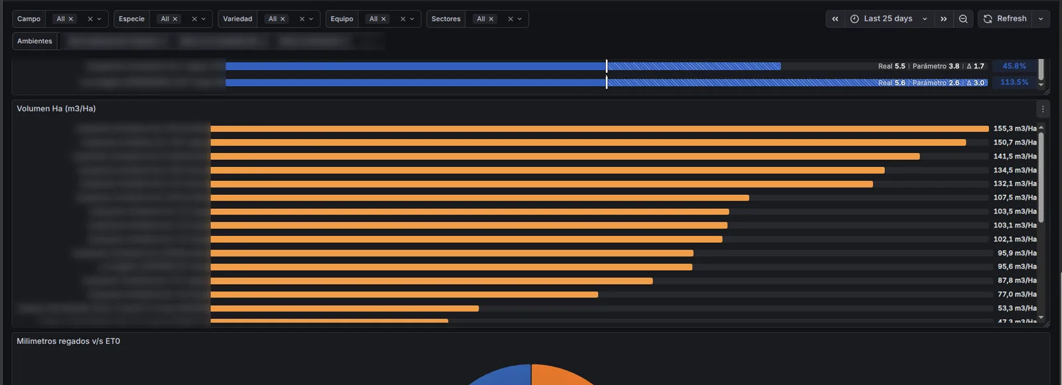Click the 45.8% percentage value

(x=1014, y=66)
